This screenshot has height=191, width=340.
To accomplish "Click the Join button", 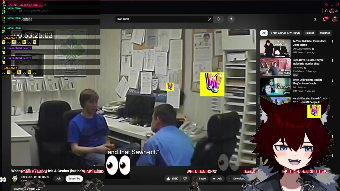I will tap(59, 179).
